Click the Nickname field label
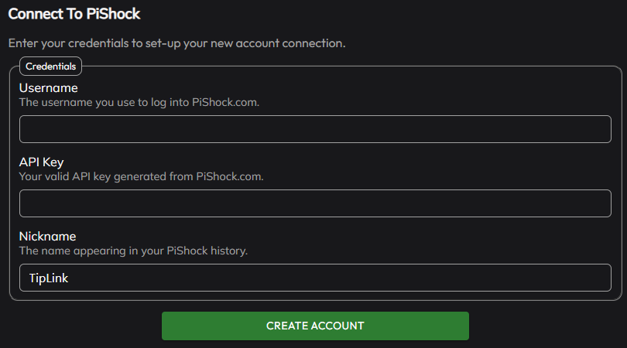Image resolution: width=627 pixels, height=348 pixels. [x=47, y=237]
